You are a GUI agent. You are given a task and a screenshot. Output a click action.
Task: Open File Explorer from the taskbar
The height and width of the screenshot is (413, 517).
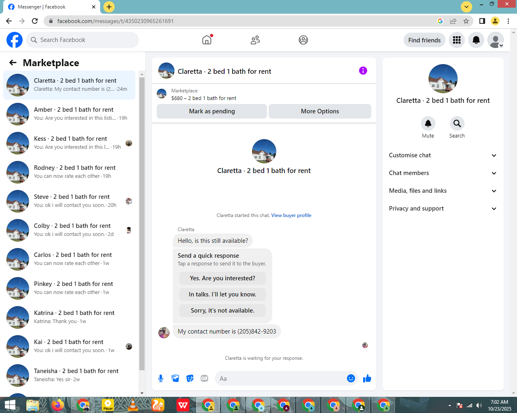pos(33,405)
